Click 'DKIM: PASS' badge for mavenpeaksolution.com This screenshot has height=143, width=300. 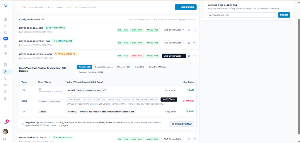click(x=137, y=43)
